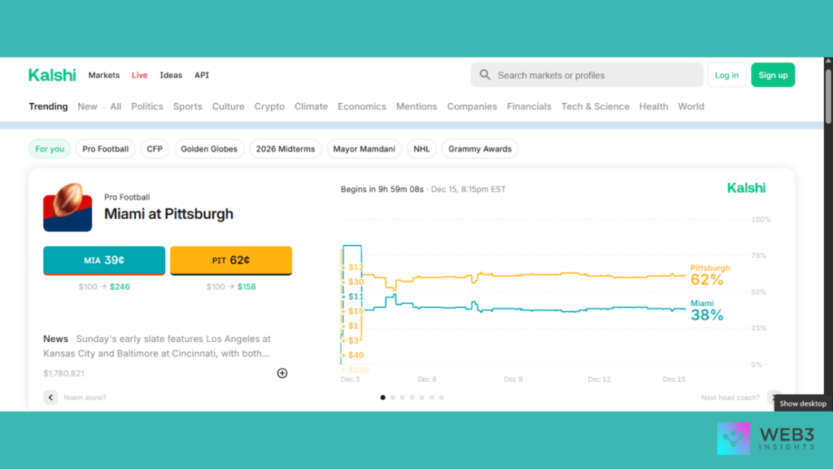Select the first carousel pagination dot
This screenshot has width=833, height=469.
(383, 397)
